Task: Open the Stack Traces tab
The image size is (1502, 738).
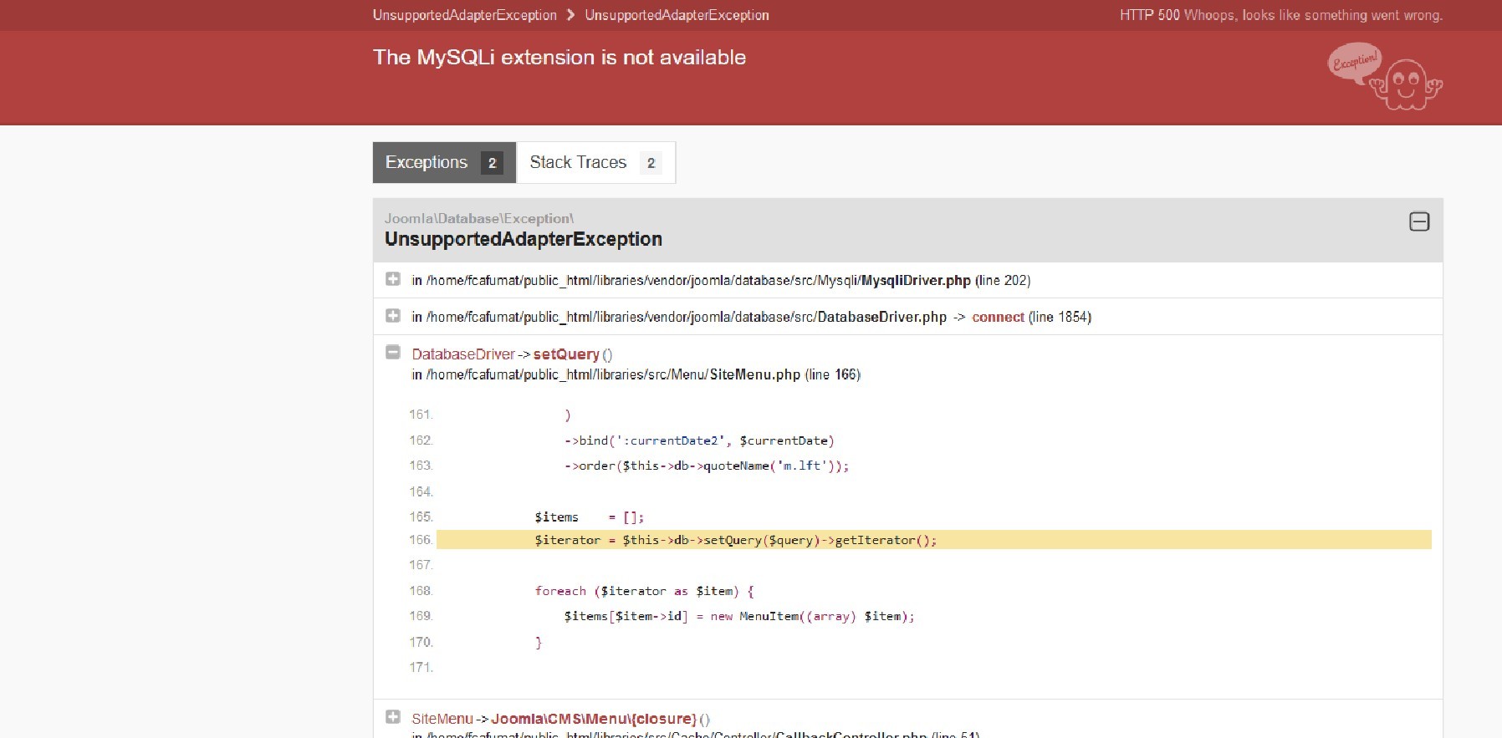Action: tap(578, 162)
